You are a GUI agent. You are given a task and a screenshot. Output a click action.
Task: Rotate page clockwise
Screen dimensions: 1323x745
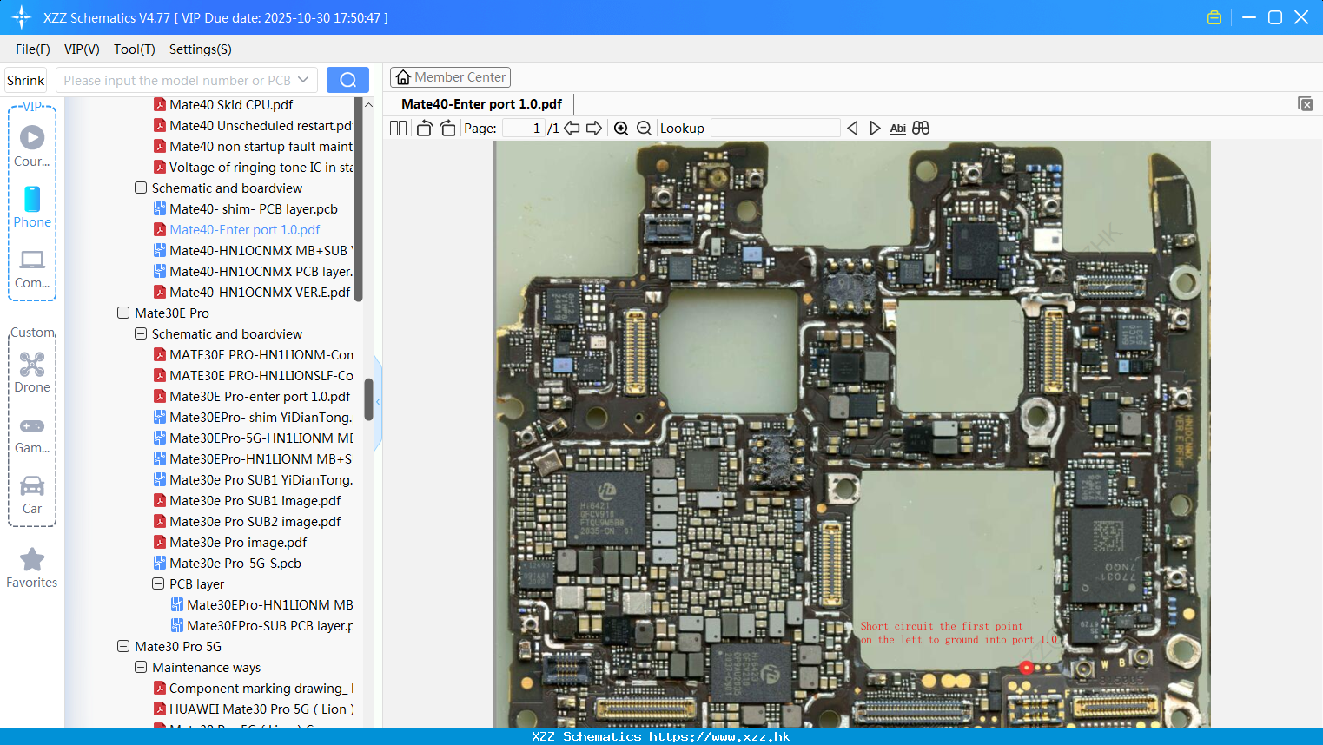447,128
